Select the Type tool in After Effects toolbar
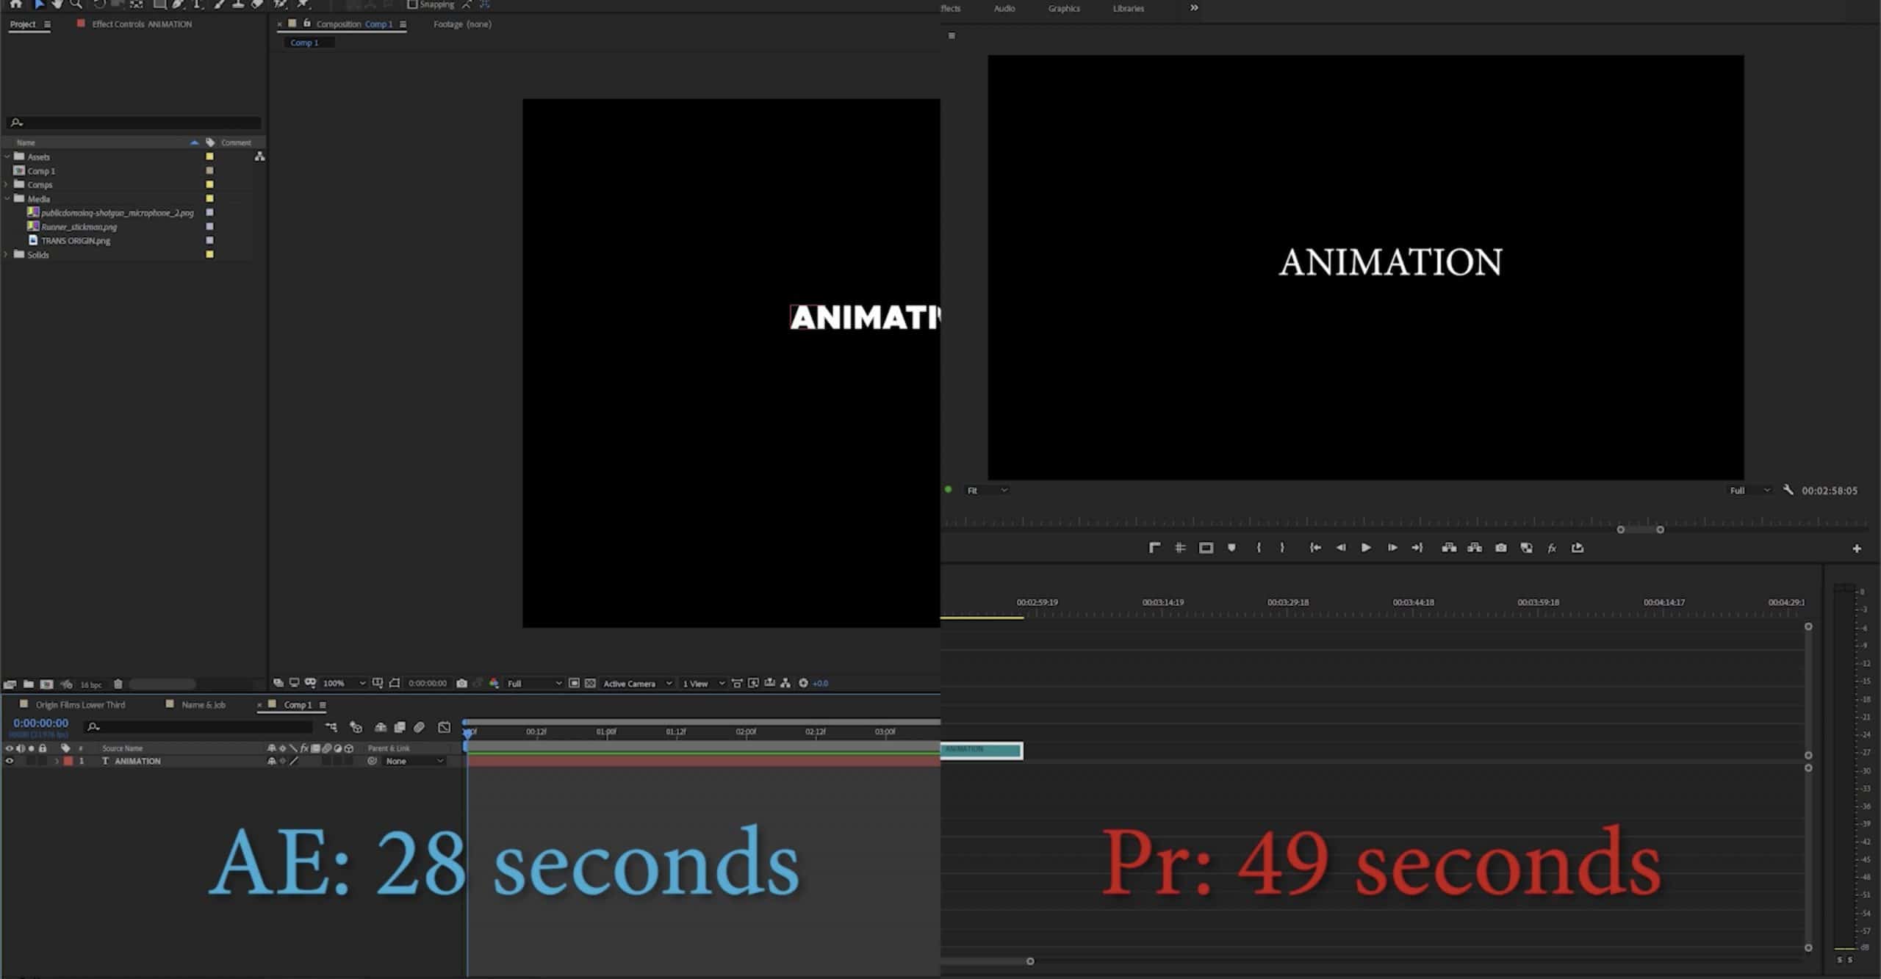This screenshot has width=1881, height=979. pos(197,4)
